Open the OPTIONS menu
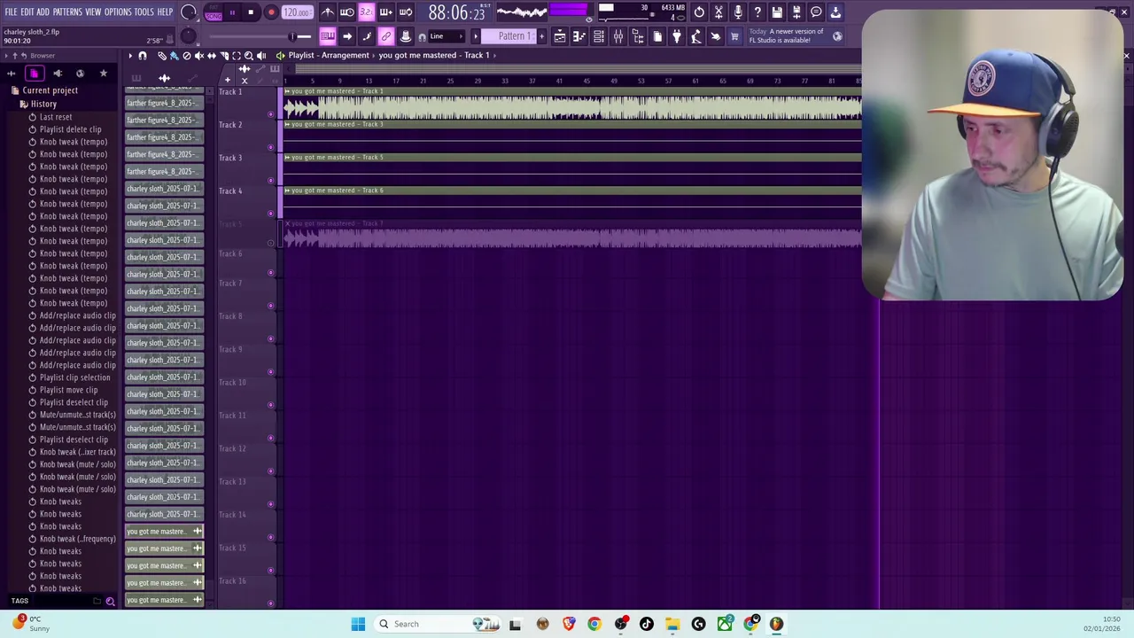The width and height of the screenshot is (1134, 638). pyautogui.click(x=118, y=12)
